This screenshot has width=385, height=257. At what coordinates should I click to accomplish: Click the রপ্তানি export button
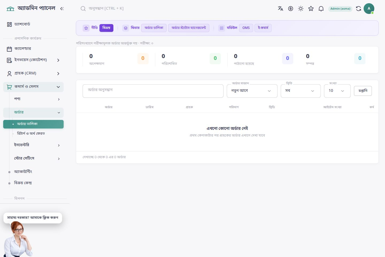363,91
